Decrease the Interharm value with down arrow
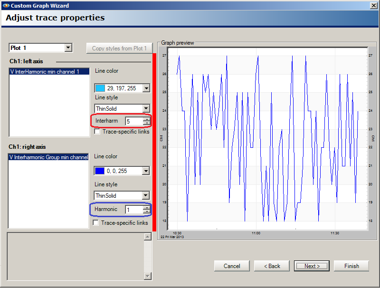Screen dimensions: 380x288 click(146, 124)
